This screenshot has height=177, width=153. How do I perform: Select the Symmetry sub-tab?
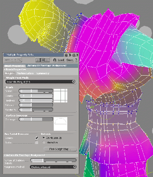(43, 74)
